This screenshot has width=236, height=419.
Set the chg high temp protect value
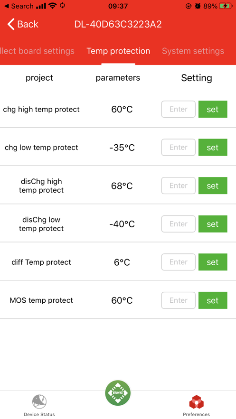coord(213,109)
